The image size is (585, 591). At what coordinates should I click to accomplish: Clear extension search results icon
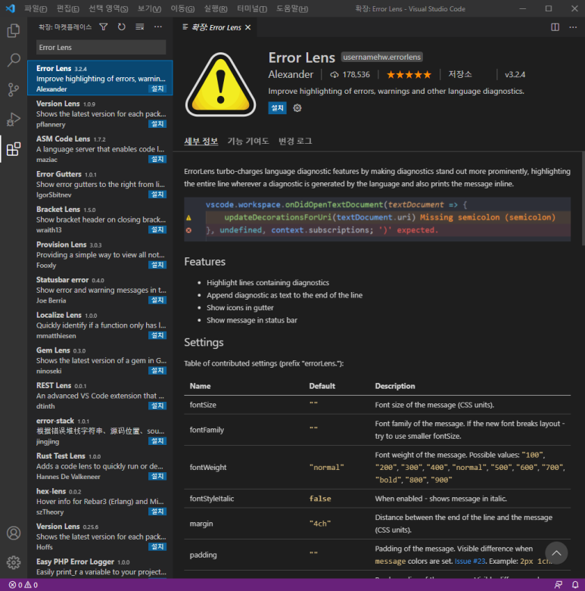pyautogui.click(x=140, y=26)
